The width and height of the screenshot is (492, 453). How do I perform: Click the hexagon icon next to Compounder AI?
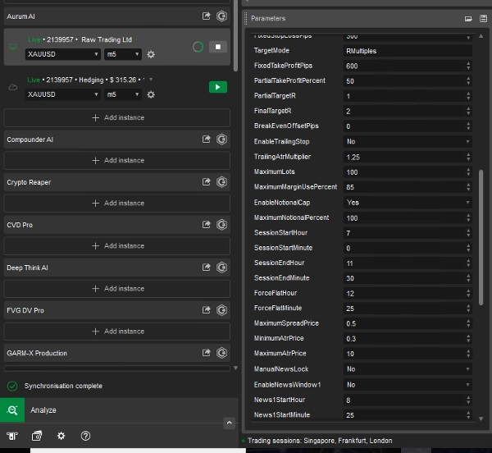point(221,139)
